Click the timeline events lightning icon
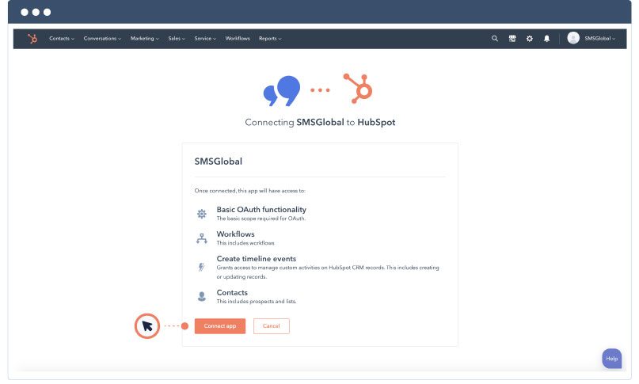 click(201, 267)
